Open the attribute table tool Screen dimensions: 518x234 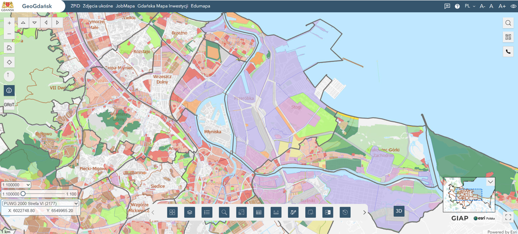tap(259, 212)
